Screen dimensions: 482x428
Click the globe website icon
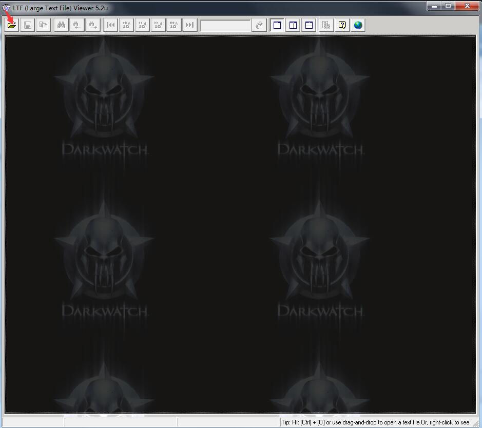coord(358,25)
